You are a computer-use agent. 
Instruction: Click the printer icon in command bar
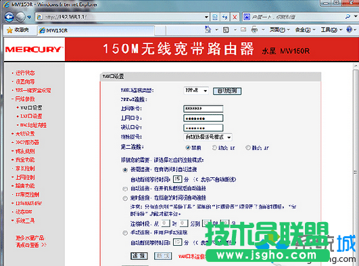(254, 30)
